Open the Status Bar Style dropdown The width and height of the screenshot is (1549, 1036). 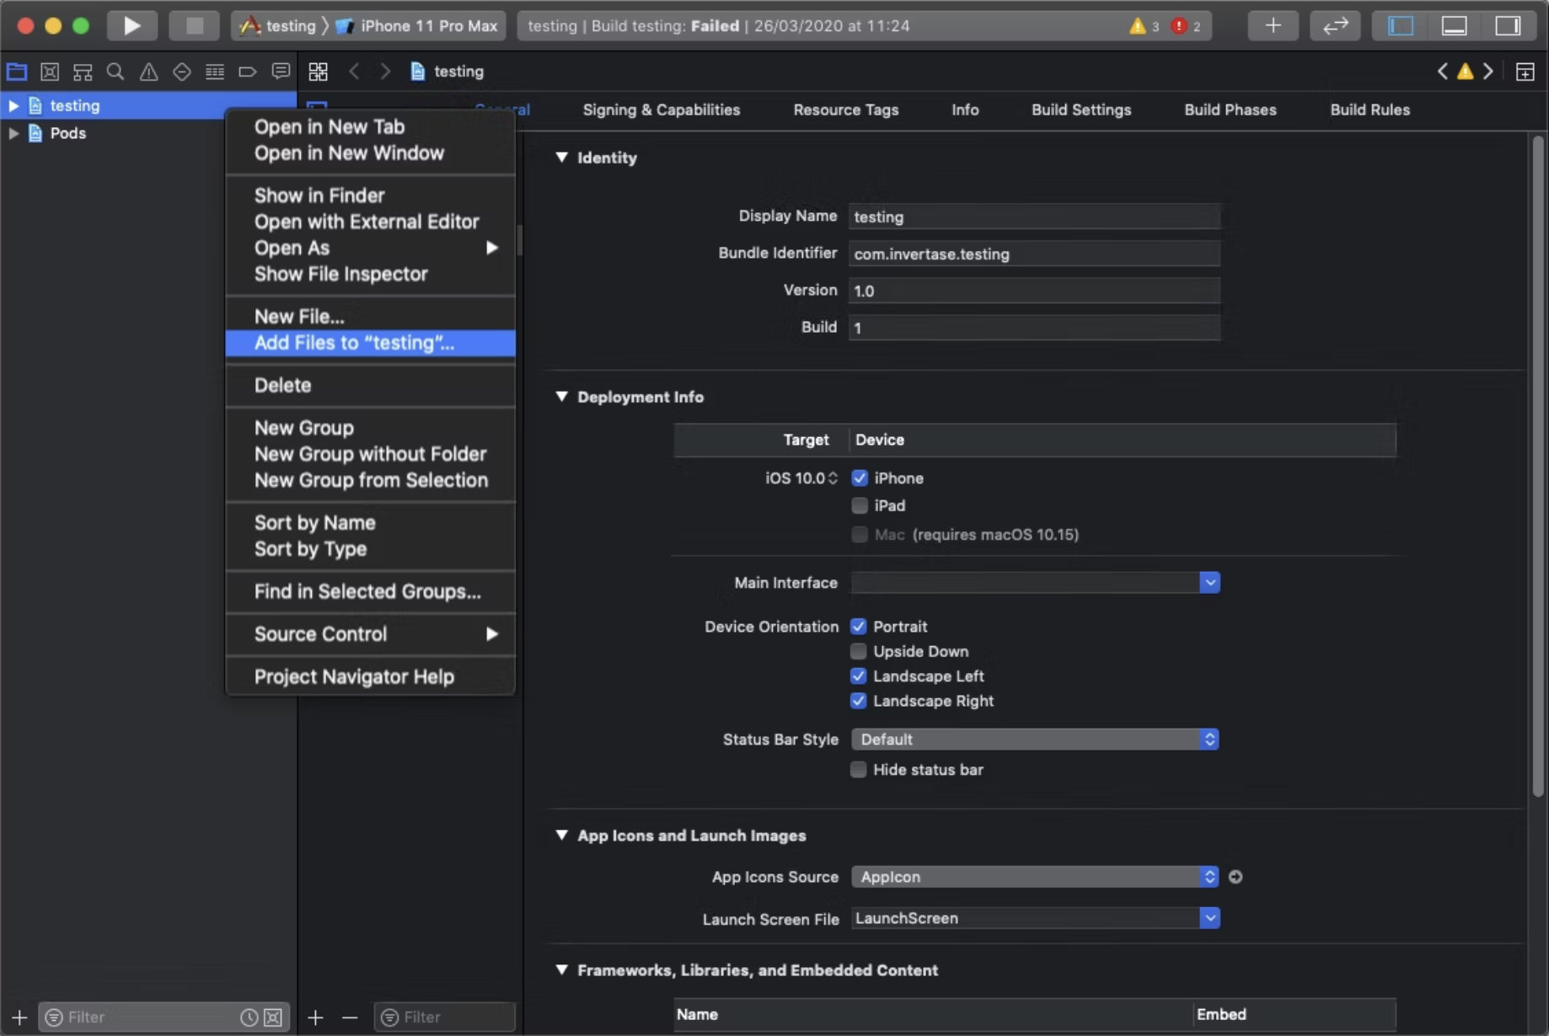tap(1035, 739)
